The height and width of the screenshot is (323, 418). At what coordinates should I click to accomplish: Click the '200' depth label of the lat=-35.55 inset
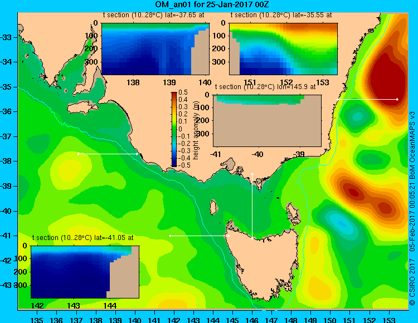[x=219, y=49]
